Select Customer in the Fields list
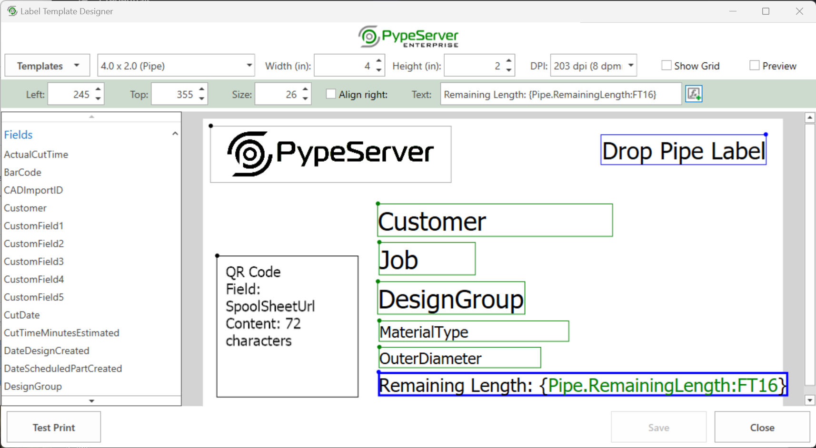Viewport: 816px width, 448px height. [x=25, y=208]
